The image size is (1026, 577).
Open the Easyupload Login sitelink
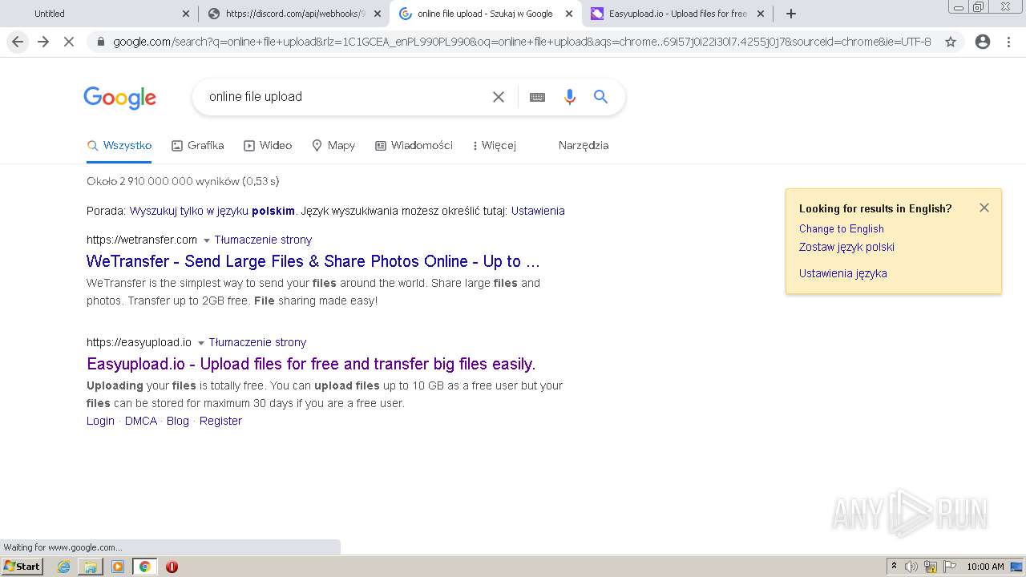pyautogui.click(x=100, y=421)
